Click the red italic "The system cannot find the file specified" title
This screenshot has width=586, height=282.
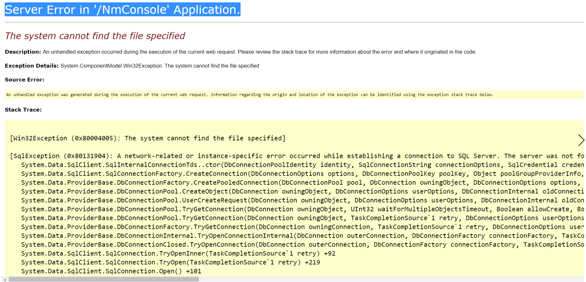point(95,36)
